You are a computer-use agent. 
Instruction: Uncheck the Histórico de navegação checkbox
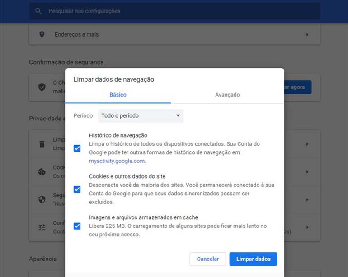click(x=77, y=148)
